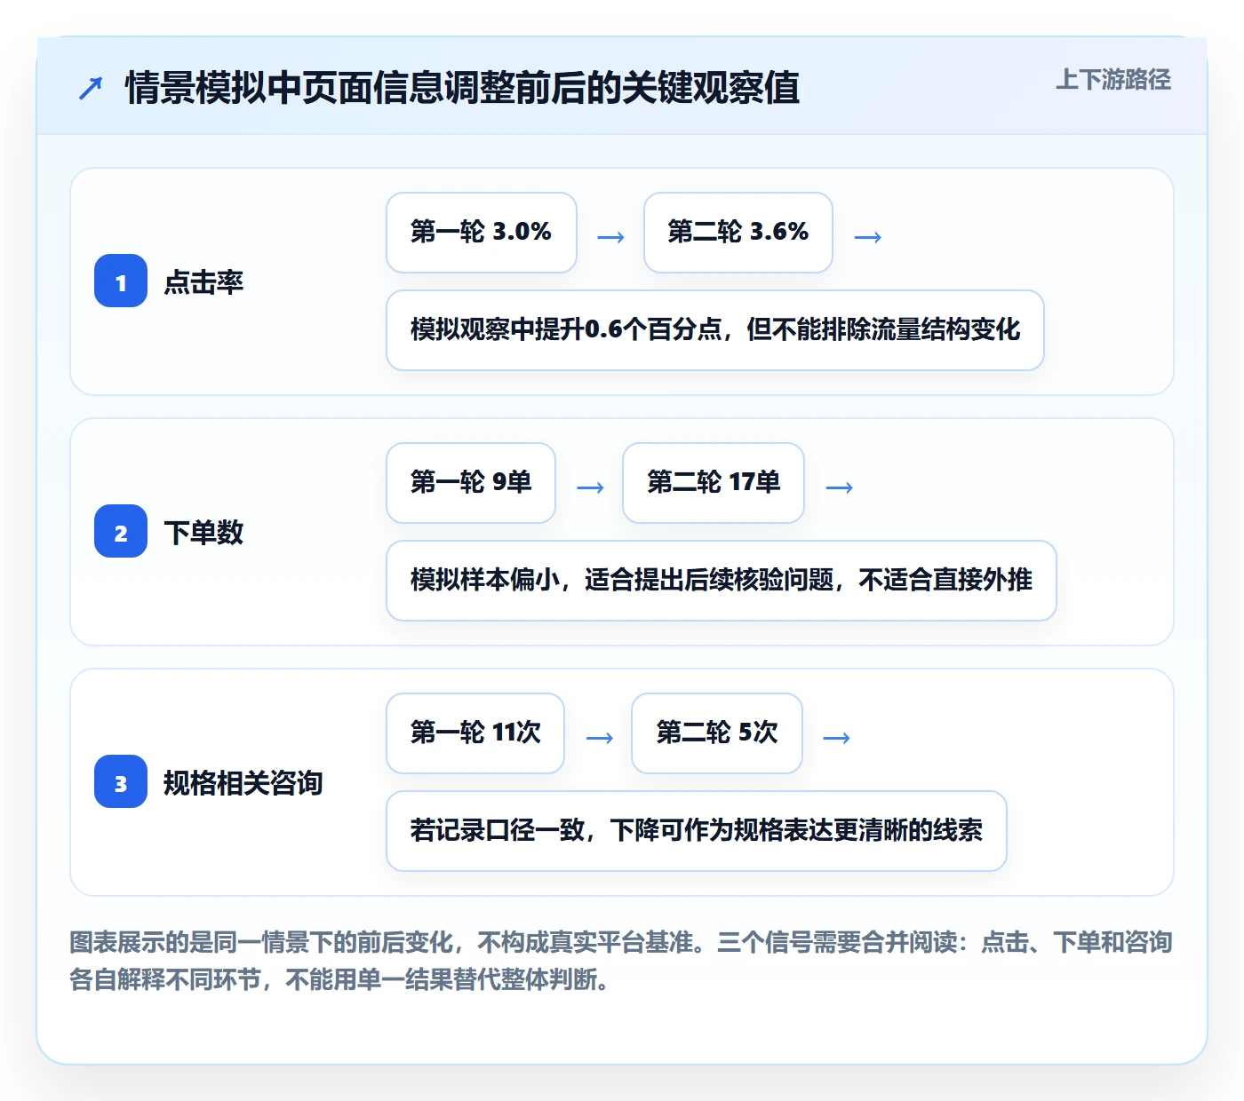Click the diagonal arrow icon beside the title

[x=91, y=88]
